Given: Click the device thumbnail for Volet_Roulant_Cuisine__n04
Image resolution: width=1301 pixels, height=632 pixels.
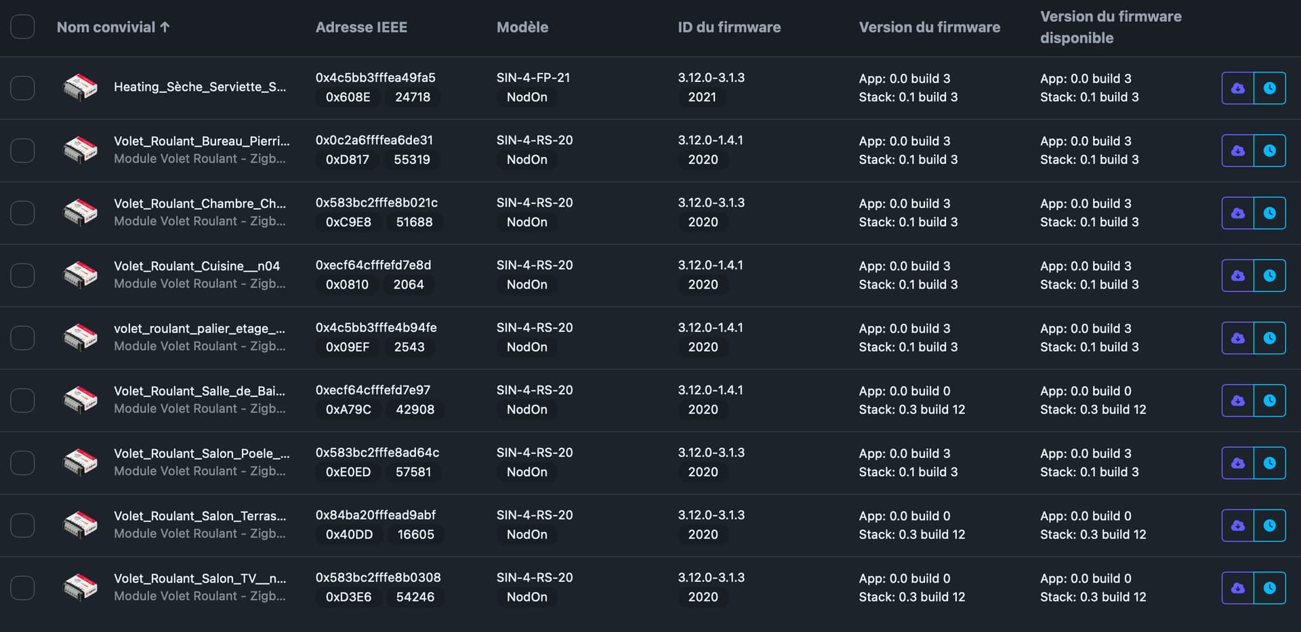Looking at the screenshot, I should (x=80, y=276).
